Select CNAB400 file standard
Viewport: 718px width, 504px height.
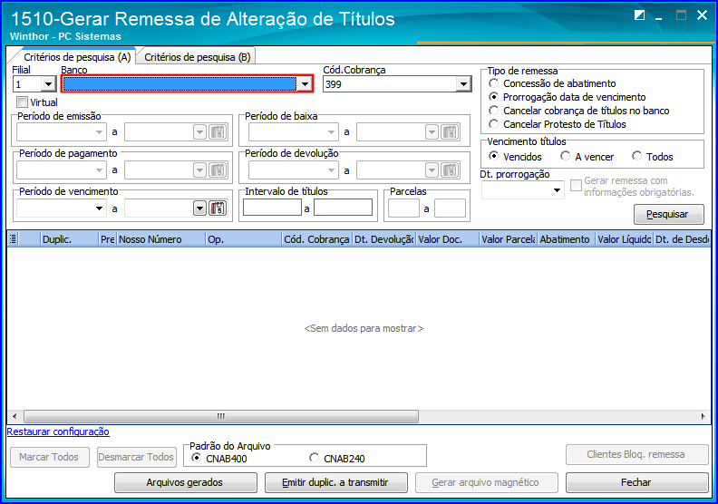point(197,458)
